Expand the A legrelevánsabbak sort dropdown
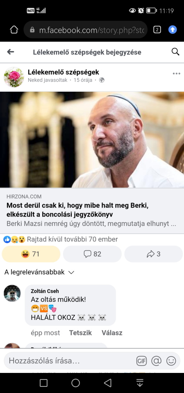 pyautogui.click(x=39, y=272)
